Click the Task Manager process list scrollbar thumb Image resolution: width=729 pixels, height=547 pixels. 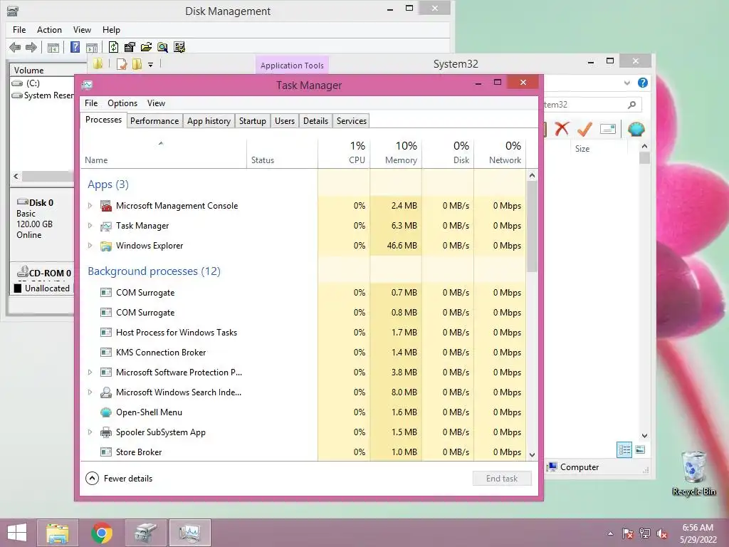click(x=532, y=226)
